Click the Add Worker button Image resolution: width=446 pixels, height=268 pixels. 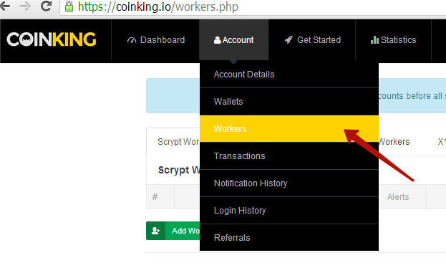click(x=173, y=231)
